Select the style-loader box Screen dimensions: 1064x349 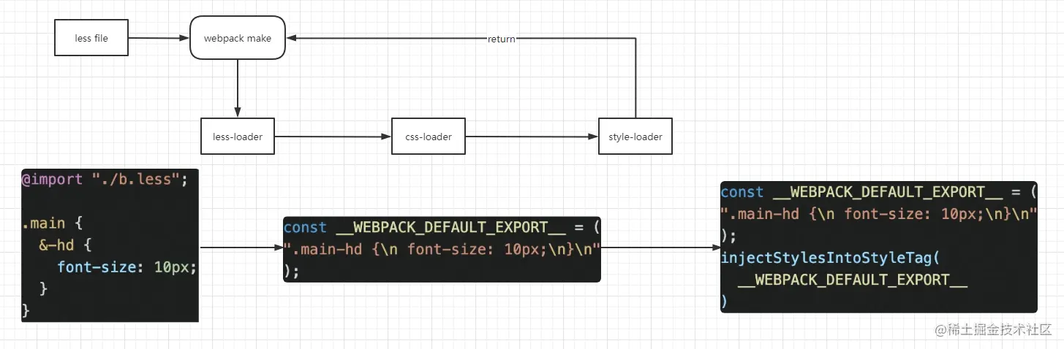635,137
